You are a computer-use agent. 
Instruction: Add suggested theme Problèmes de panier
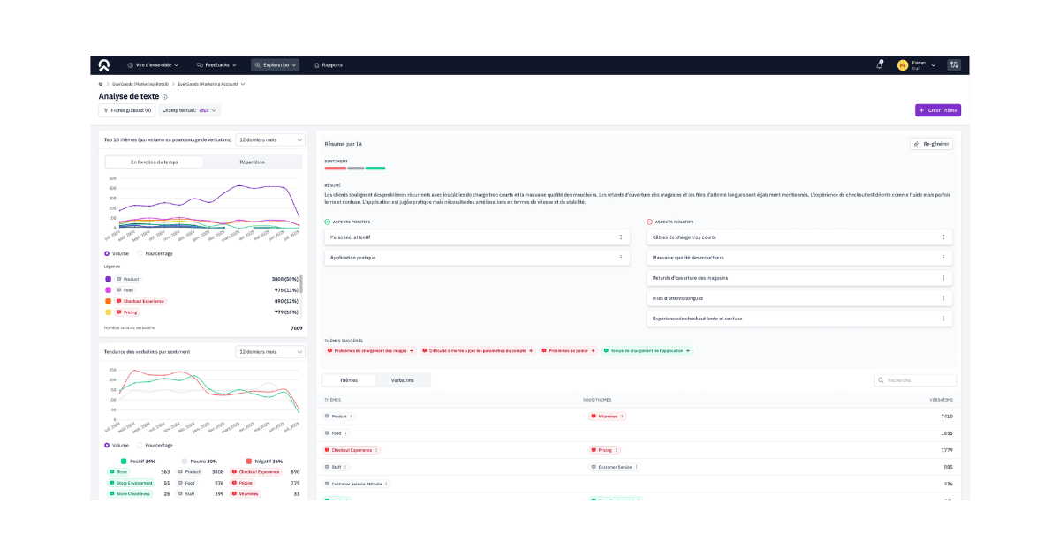tap(593, 350)
